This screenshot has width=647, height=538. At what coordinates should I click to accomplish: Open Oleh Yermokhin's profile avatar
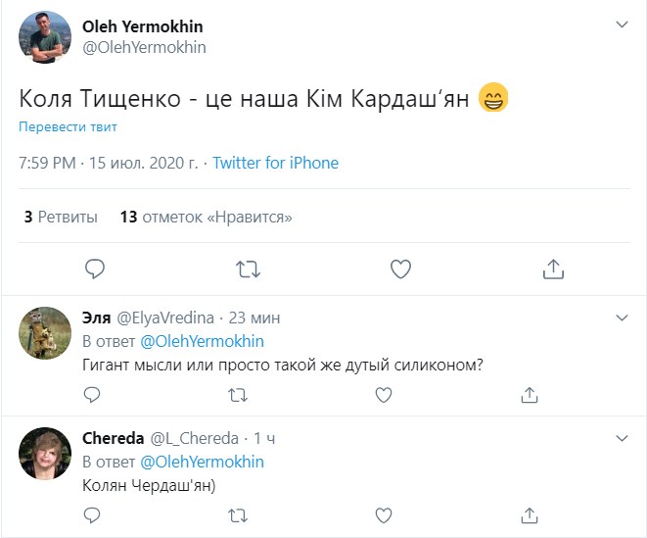tap(45, 37)
